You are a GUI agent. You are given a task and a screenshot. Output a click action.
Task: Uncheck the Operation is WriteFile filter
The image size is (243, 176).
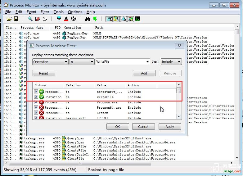pyautogui.click(x=36, y=97)
